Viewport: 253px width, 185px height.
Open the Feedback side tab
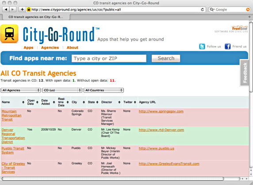point(244,72)
